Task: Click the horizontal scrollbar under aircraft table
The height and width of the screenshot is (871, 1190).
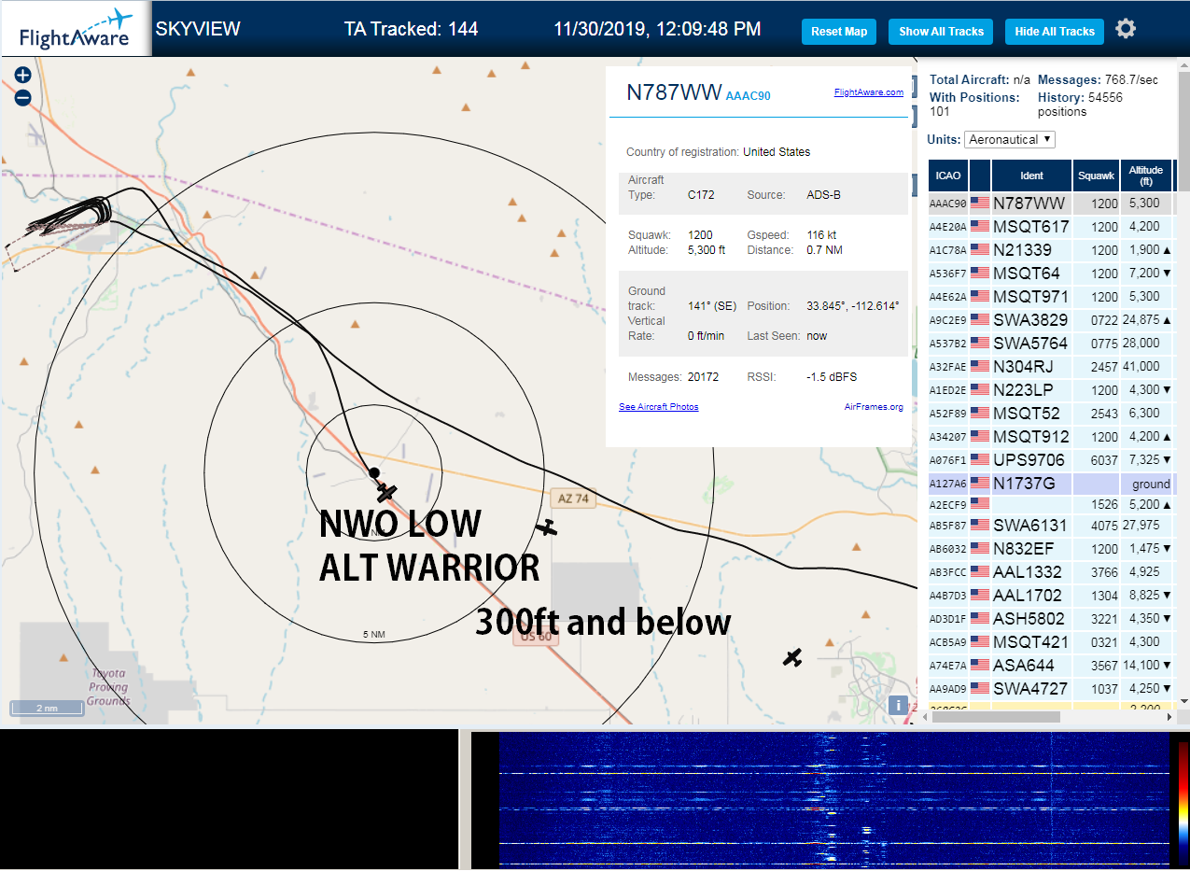Action: click(995, 716)
